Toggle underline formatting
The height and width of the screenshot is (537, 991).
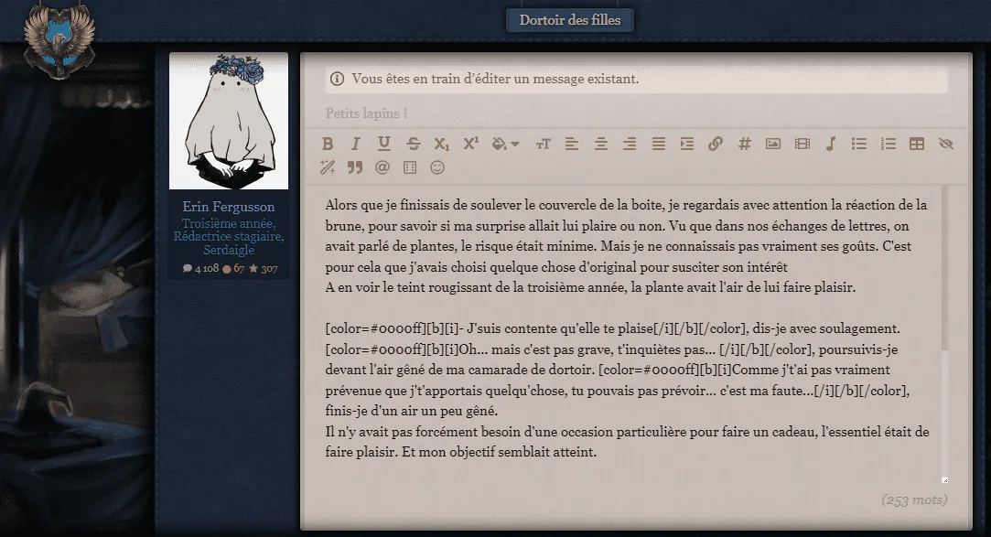click(383, 144)
